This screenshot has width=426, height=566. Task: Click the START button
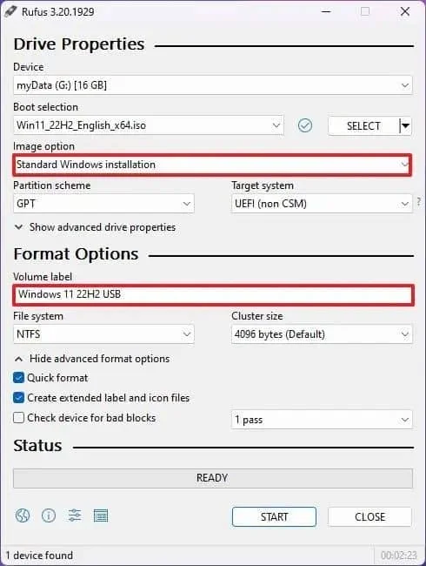274,517
